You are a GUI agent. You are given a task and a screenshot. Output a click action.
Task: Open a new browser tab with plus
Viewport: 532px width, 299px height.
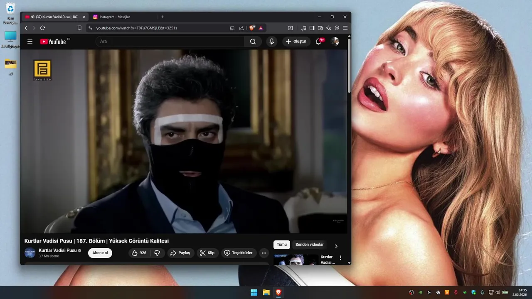click(x=163, y=17)
